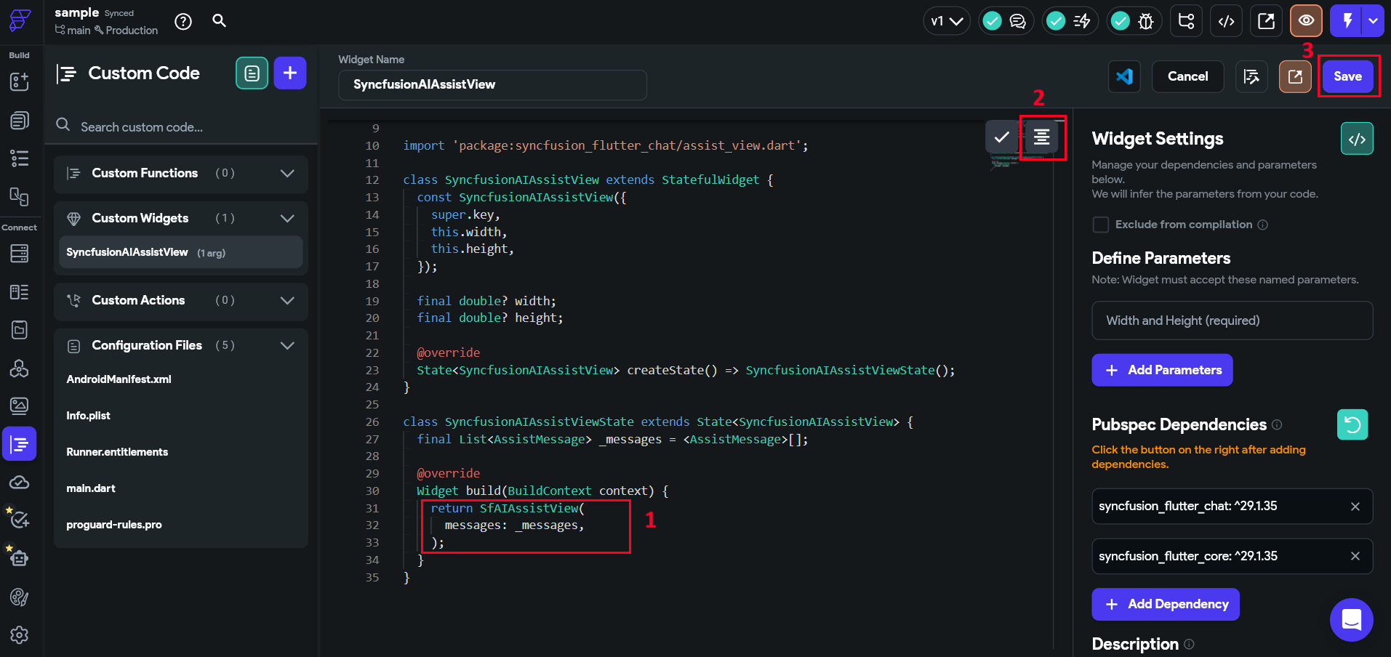This screenshot has height=657, width=1391.
Task: Open the developer code view icon
Action: pos(1226,21)
